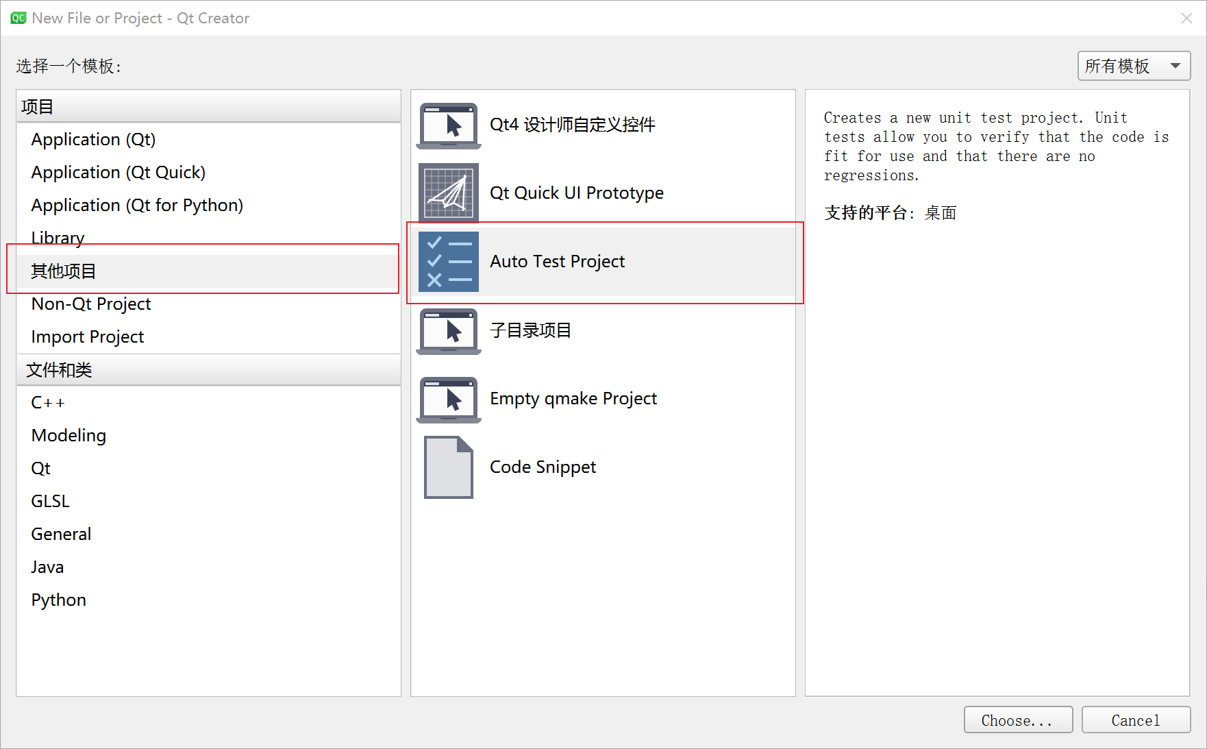Select the Python category
1207x749 pixels.
tap(208, 600)
